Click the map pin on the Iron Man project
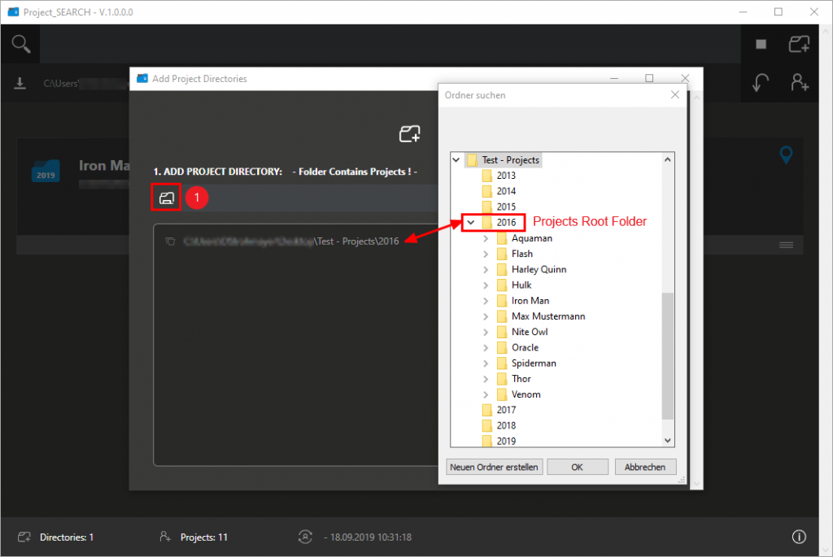Image resolution: width=833 pixels, height=557 pixels. pos(786,155)
